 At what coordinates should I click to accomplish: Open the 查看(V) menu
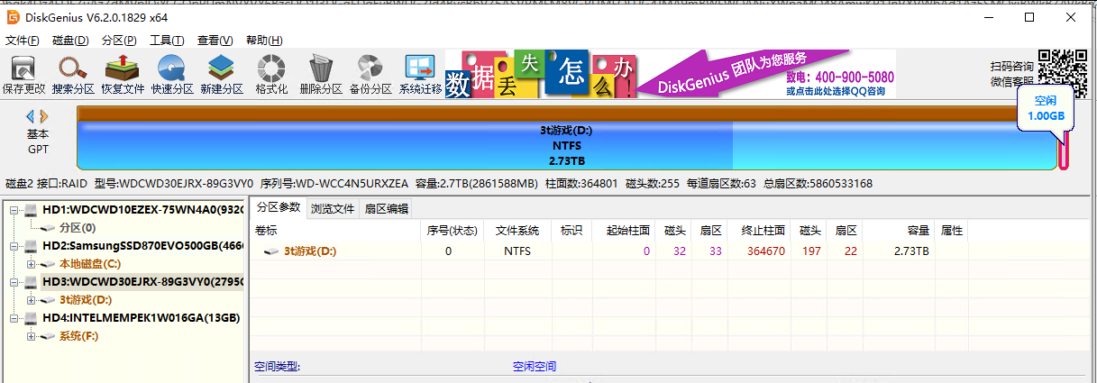(x=215, y=41)
